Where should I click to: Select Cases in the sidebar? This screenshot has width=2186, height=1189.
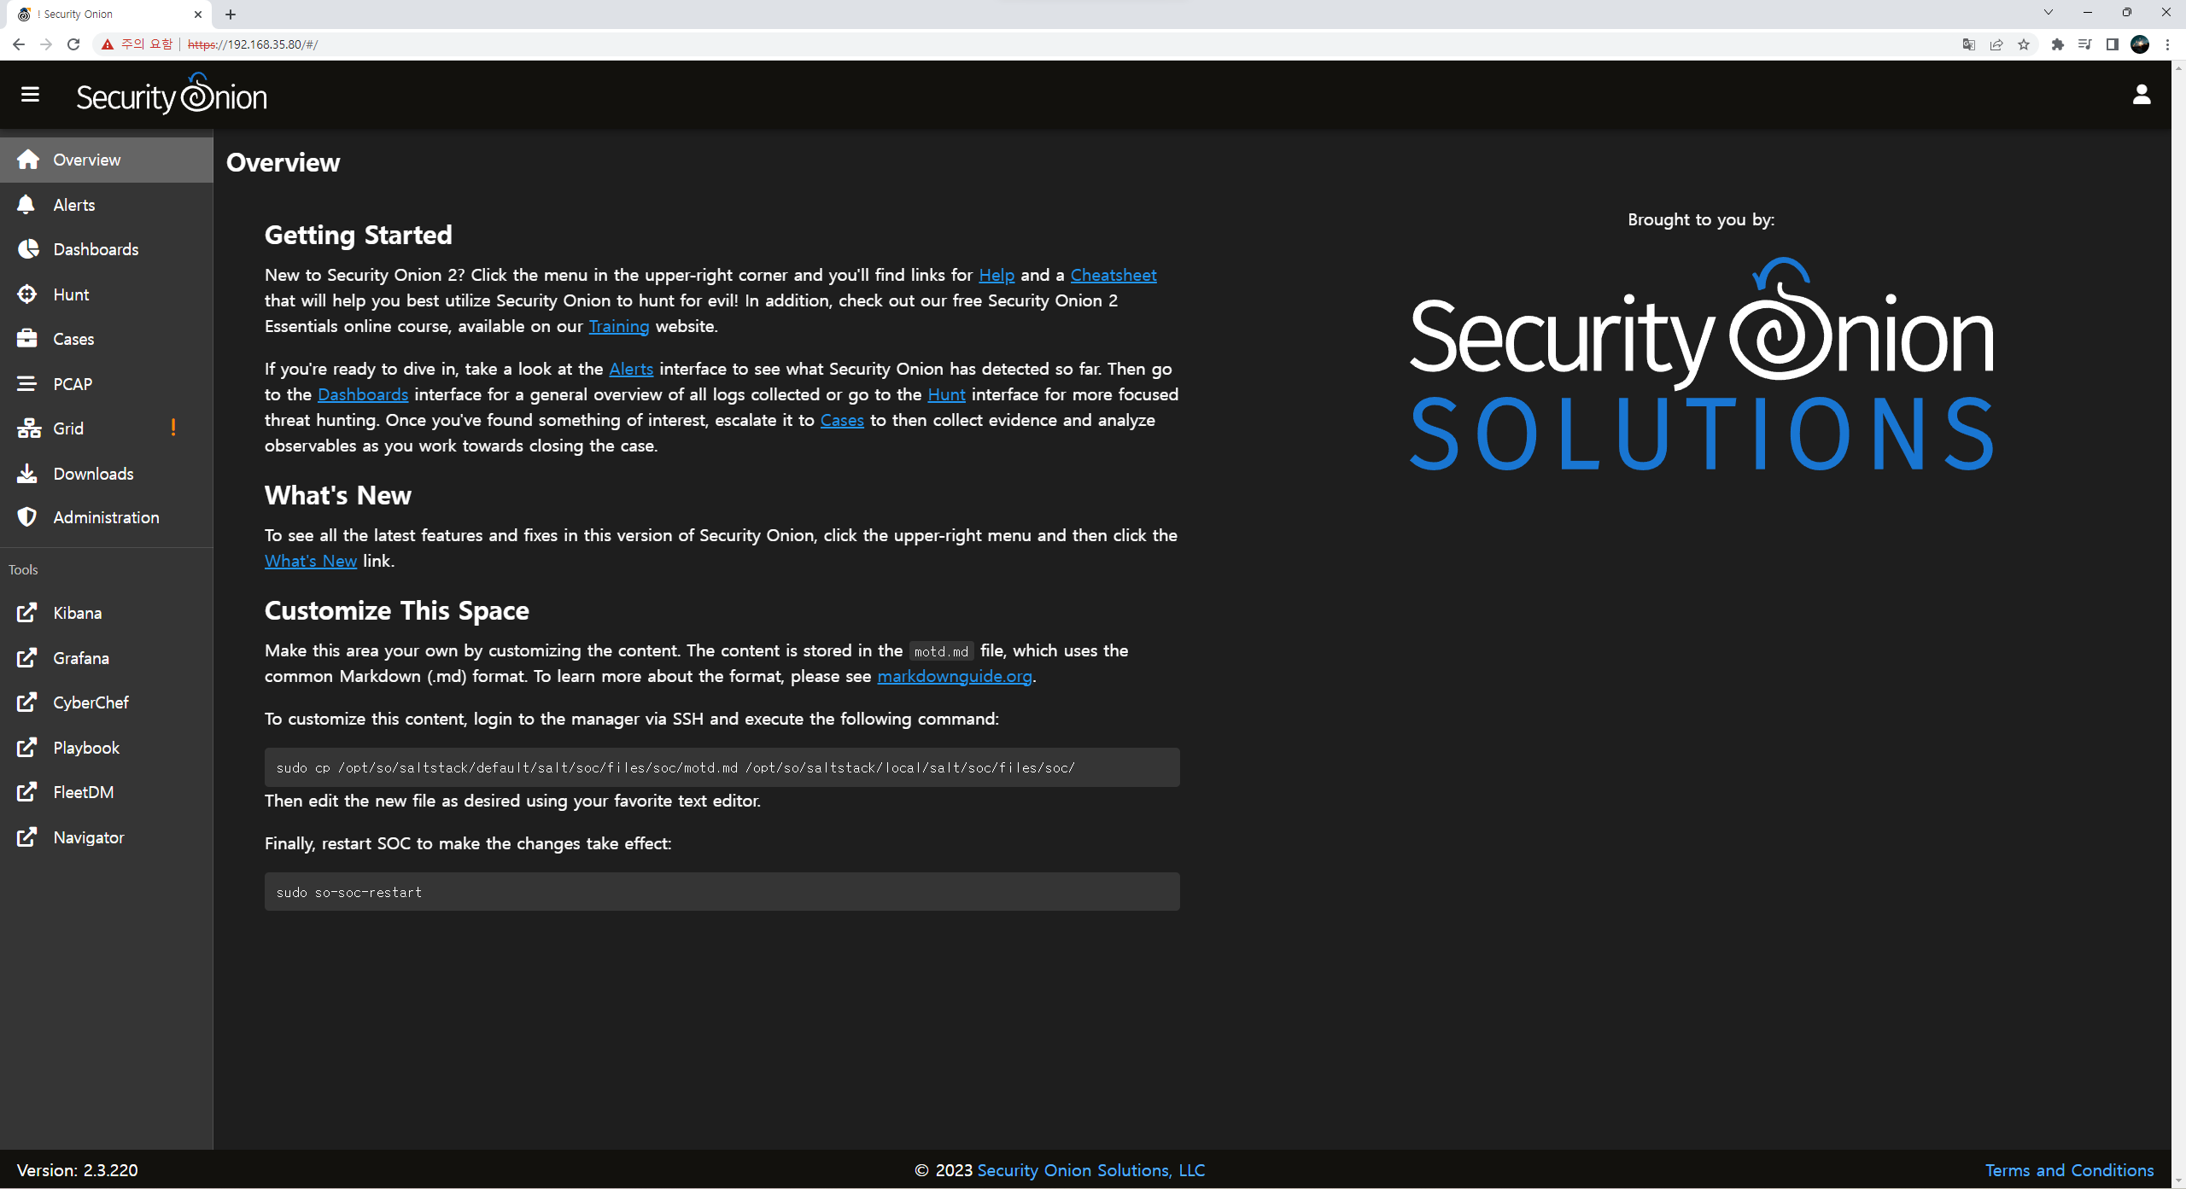[107, 339]
